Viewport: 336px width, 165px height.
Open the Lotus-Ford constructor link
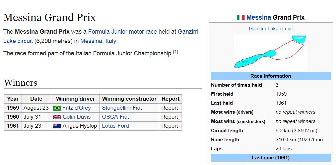click(116, 126)
